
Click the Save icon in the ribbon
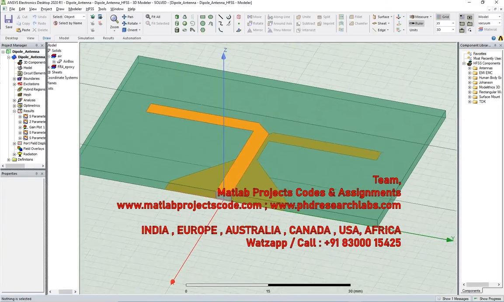[x=9, y=20]
